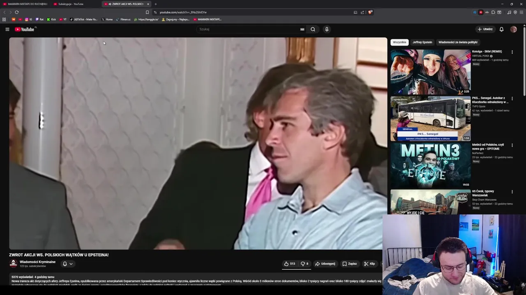Click the search magnifier button

[313, 29]
